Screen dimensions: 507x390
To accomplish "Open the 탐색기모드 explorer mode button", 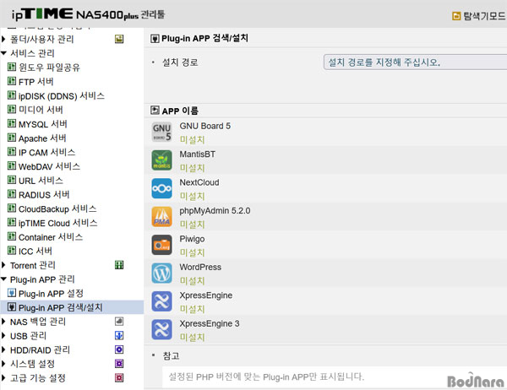I will point(478,15).
